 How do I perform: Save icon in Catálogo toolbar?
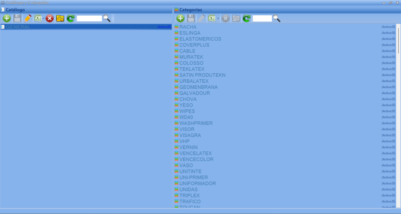[17, 18]
